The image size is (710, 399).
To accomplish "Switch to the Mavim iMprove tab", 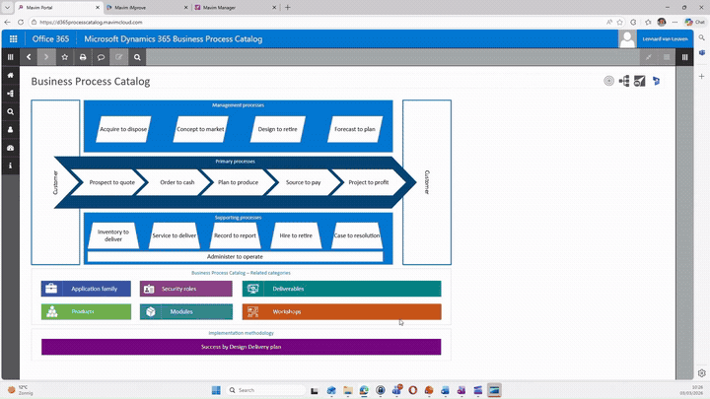I will [147, 8].
